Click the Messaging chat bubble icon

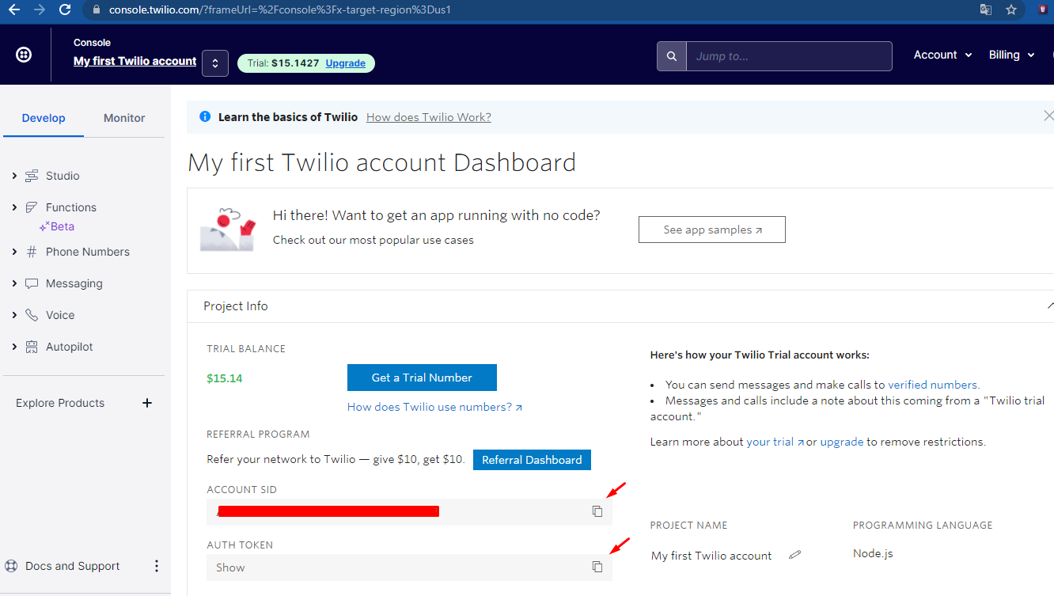32,283
